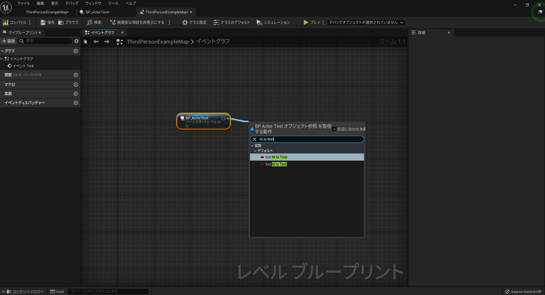The image size is (545, 295).
Task: Close the イベントグラフ graph tab
Action: coord(122,33)
